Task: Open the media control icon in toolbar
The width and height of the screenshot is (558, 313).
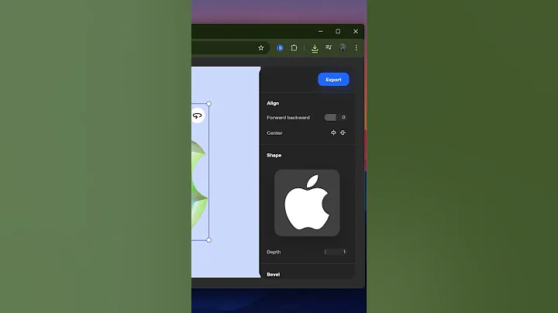Action: [329, 47]
